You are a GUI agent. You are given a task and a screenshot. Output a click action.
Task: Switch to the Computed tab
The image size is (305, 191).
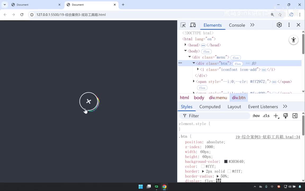[210, 107]
